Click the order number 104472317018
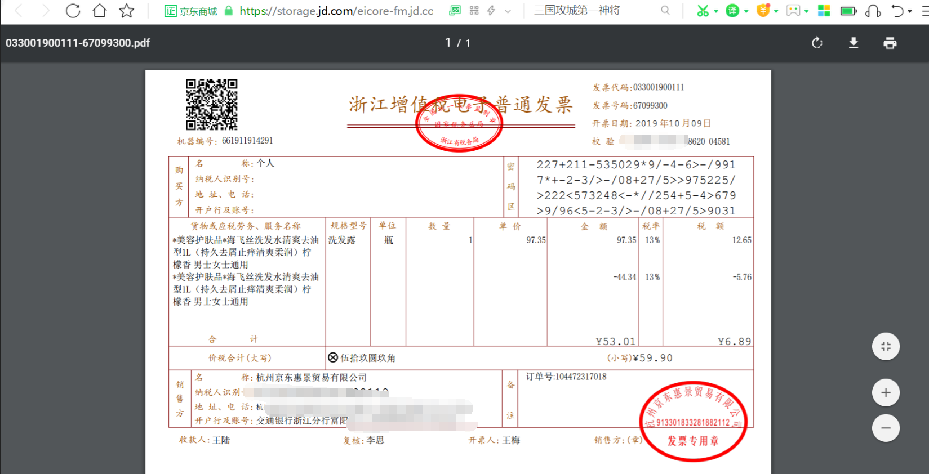 point(581,377)
